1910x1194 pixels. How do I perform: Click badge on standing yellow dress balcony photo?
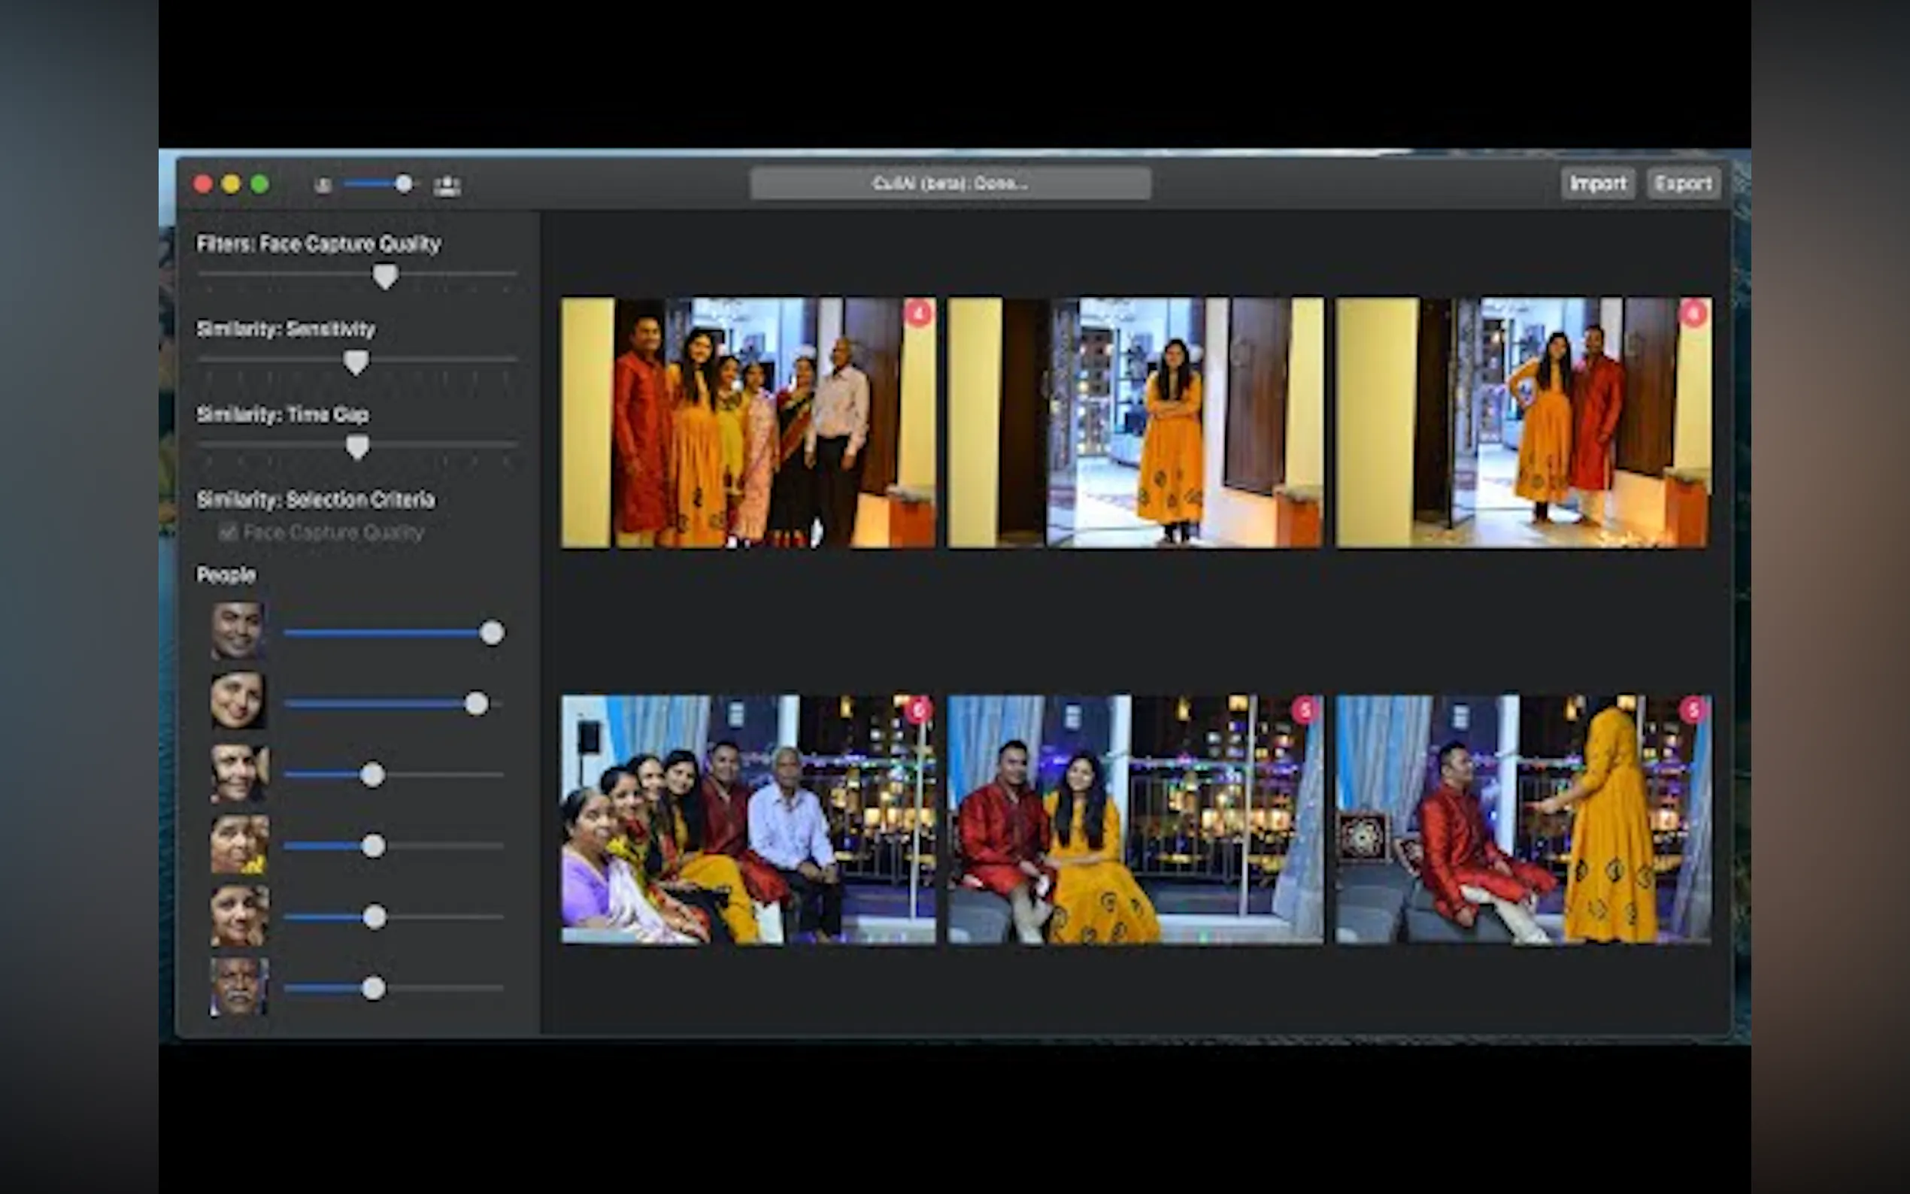(1692, 710)
